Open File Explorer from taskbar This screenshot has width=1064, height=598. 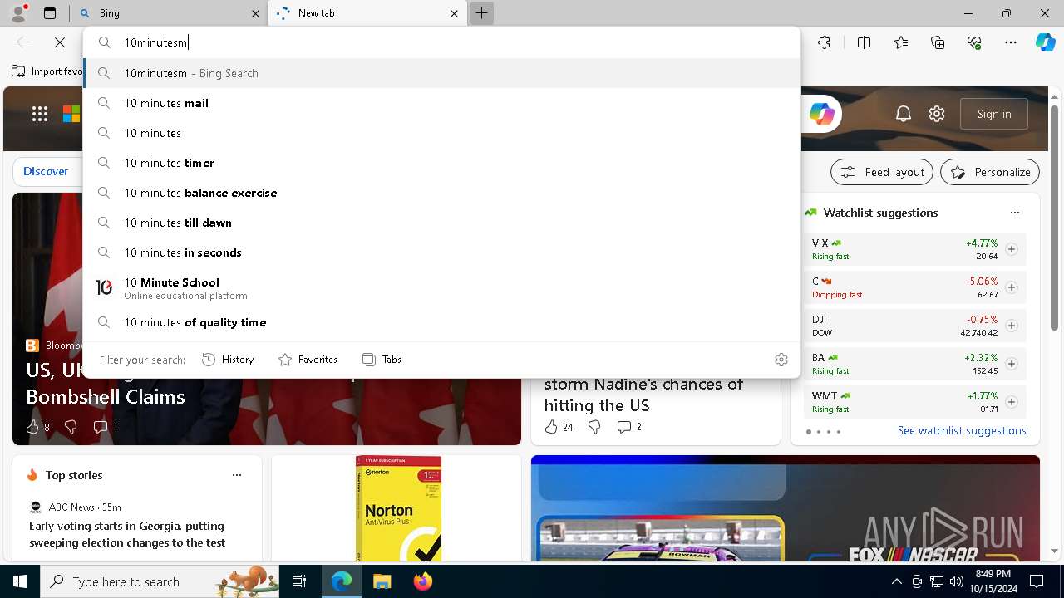382,581
